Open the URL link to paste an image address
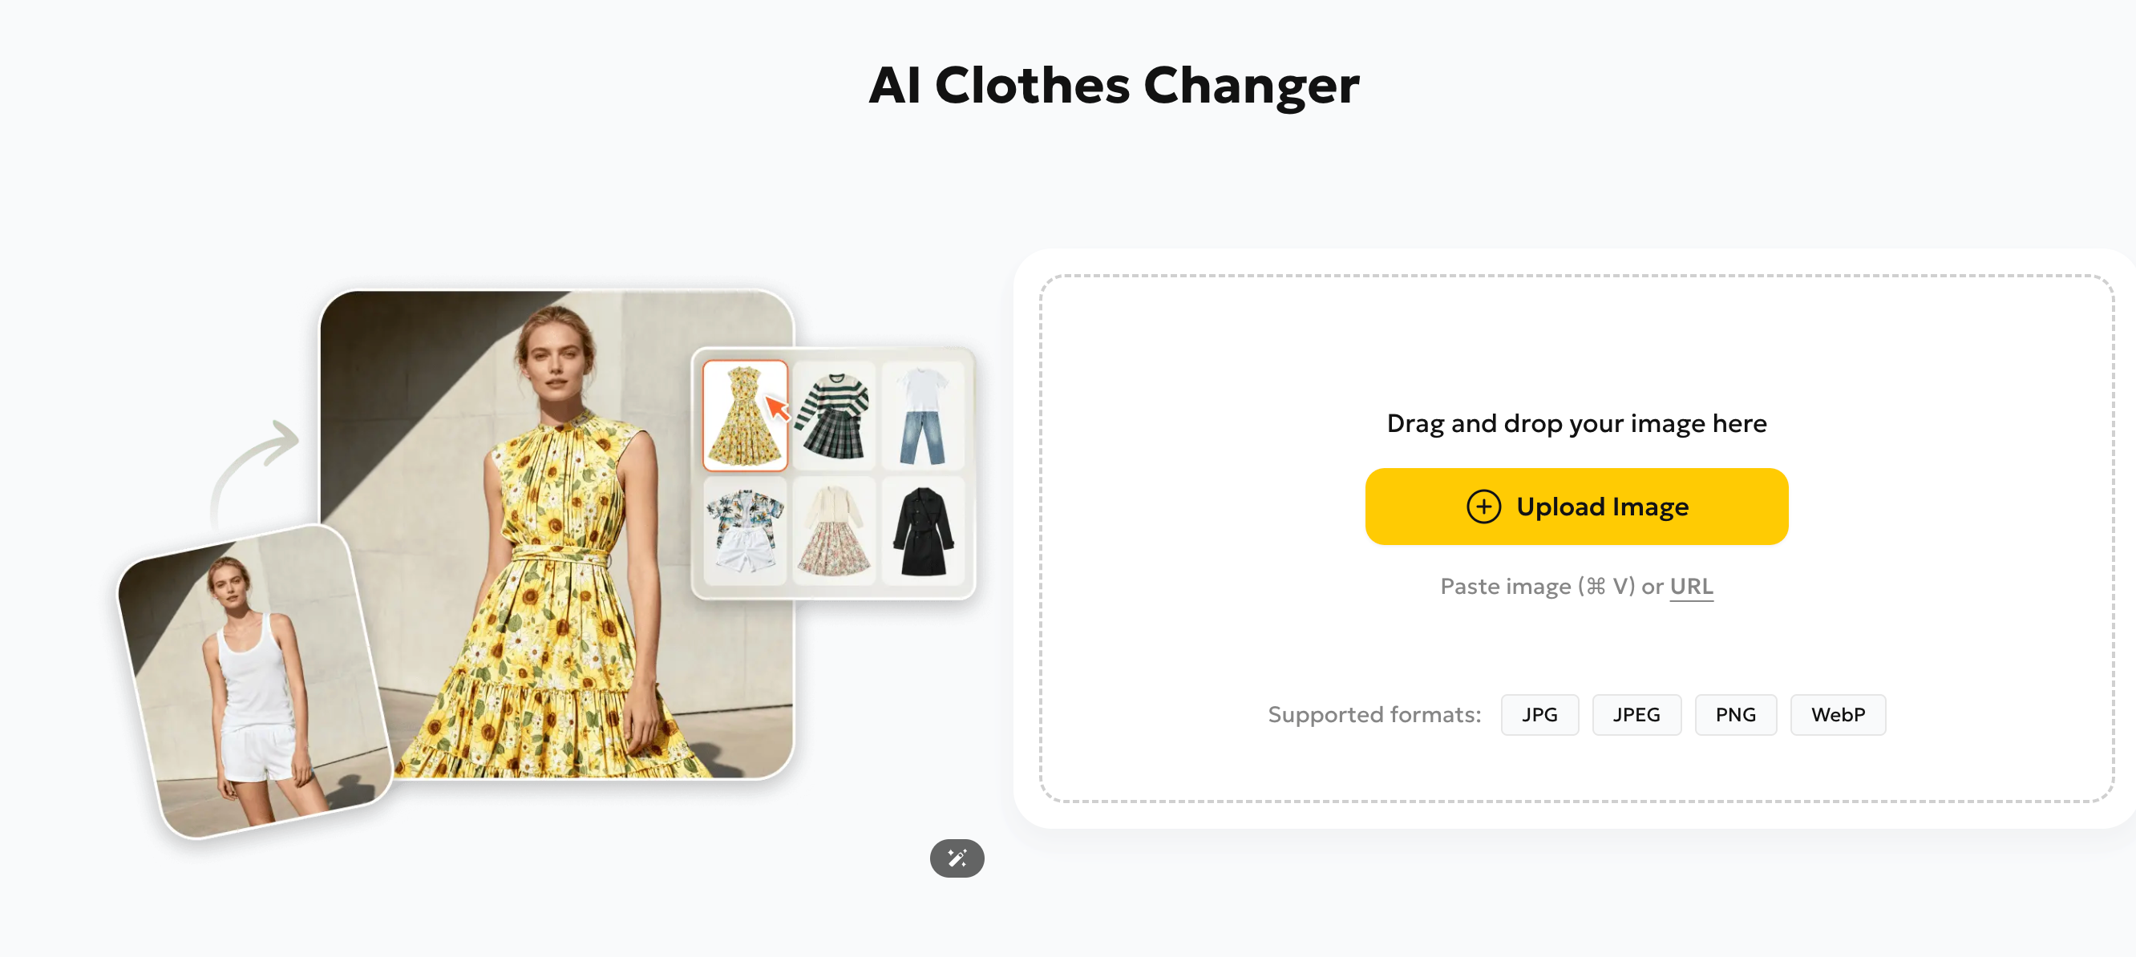This screenshot has height=957, width=2136. (1691, 586)
